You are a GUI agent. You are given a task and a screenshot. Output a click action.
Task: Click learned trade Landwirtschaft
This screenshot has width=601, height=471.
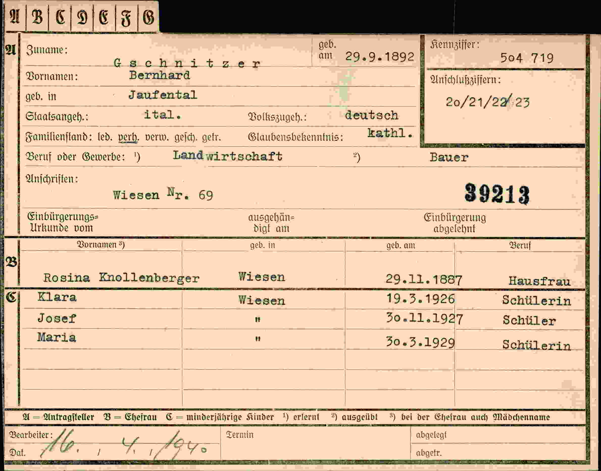point(228,156)
